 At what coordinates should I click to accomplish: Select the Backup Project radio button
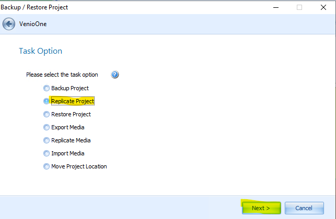47,88
